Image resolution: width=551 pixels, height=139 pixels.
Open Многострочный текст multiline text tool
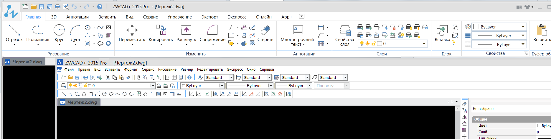click(x=297, y=35)
